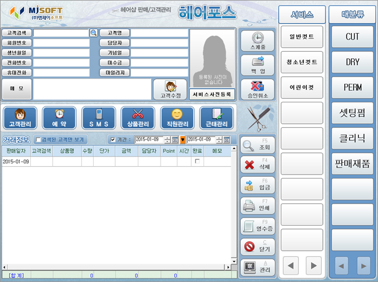Open the orange period dropdown arrow
Viewport: 378px width, 282px height.
183,140
